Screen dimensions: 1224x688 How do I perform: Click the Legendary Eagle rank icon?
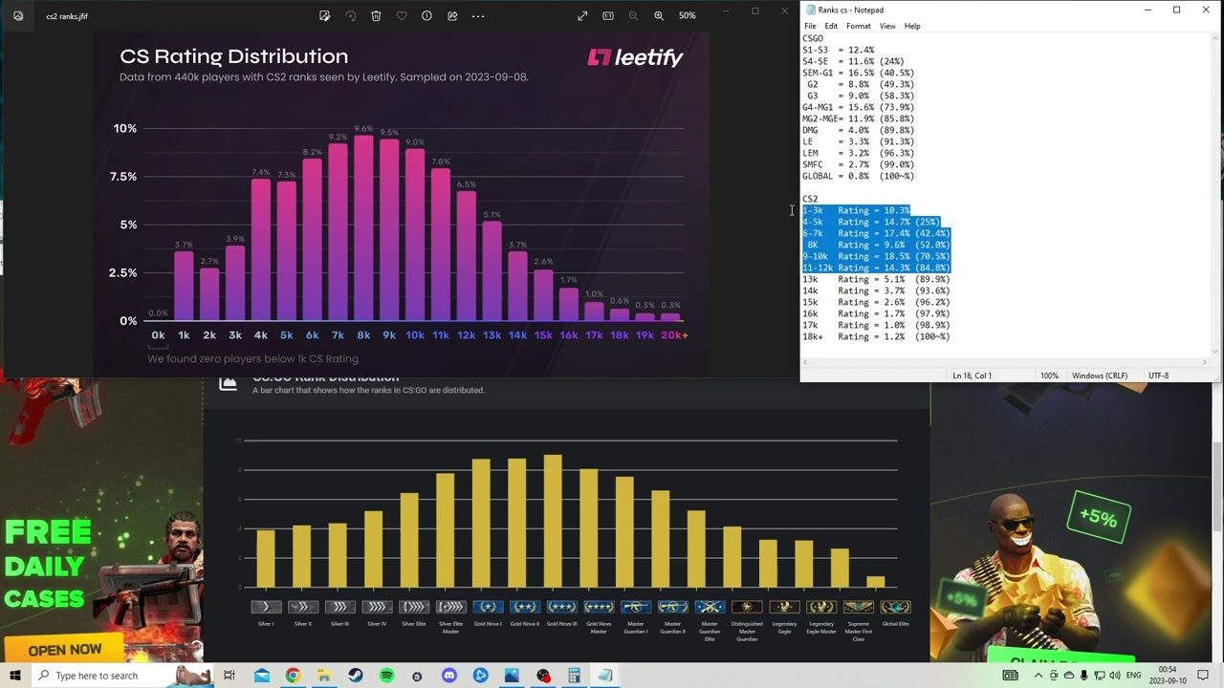point(784,607)
